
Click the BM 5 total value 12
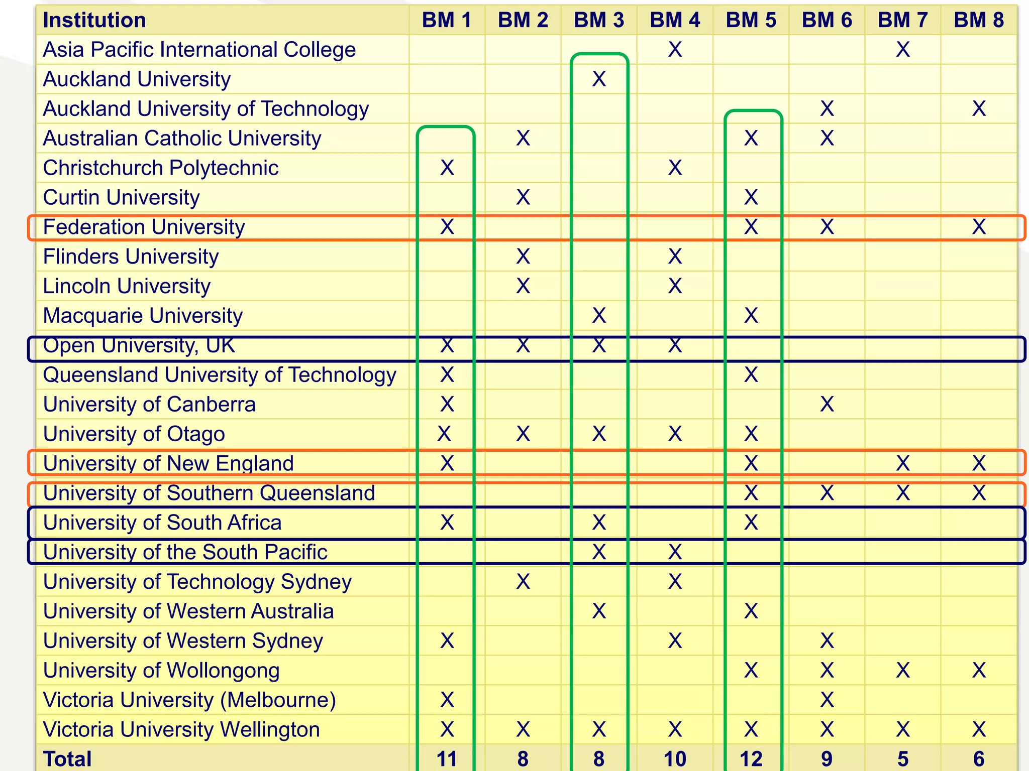751,759
